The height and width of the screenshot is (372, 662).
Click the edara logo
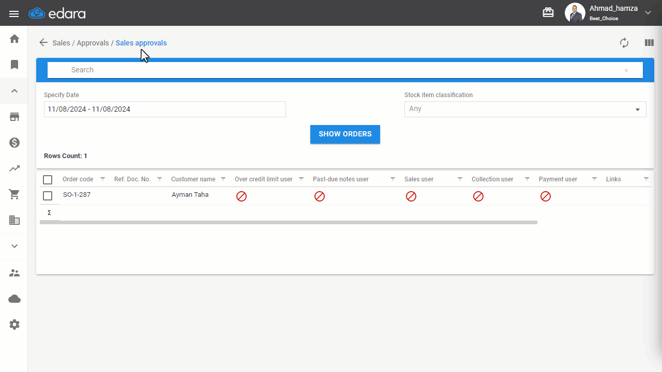pyautogui.click(x=57, y=13)
